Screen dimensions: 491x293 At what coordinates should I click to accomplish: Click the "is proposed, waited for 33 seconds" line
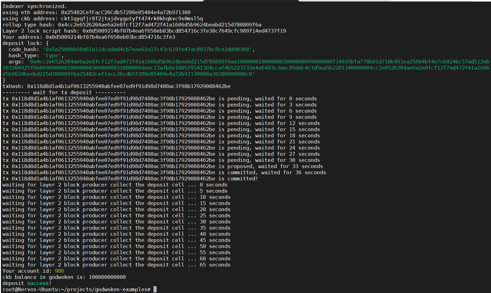(x=163, y=166)
